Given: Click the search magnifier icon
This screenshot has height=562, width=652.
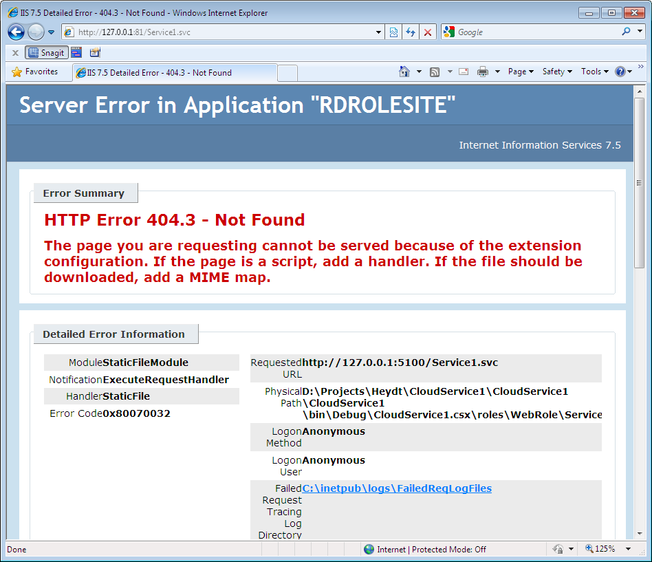Looking at the screenshot, I should coord(626,32).
